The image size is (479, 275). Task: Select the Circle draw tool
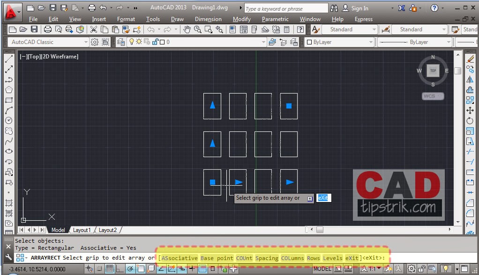pos(9,120)
